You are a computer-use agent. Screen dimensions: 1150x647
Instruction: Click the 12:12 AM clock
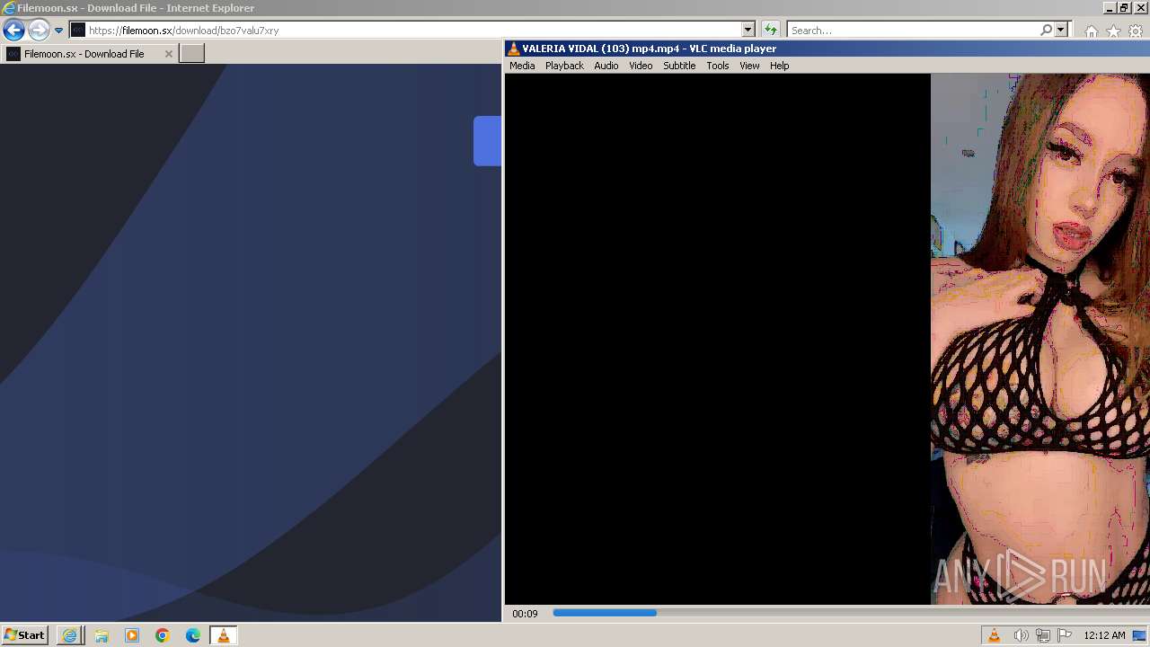coord(1104,635)
